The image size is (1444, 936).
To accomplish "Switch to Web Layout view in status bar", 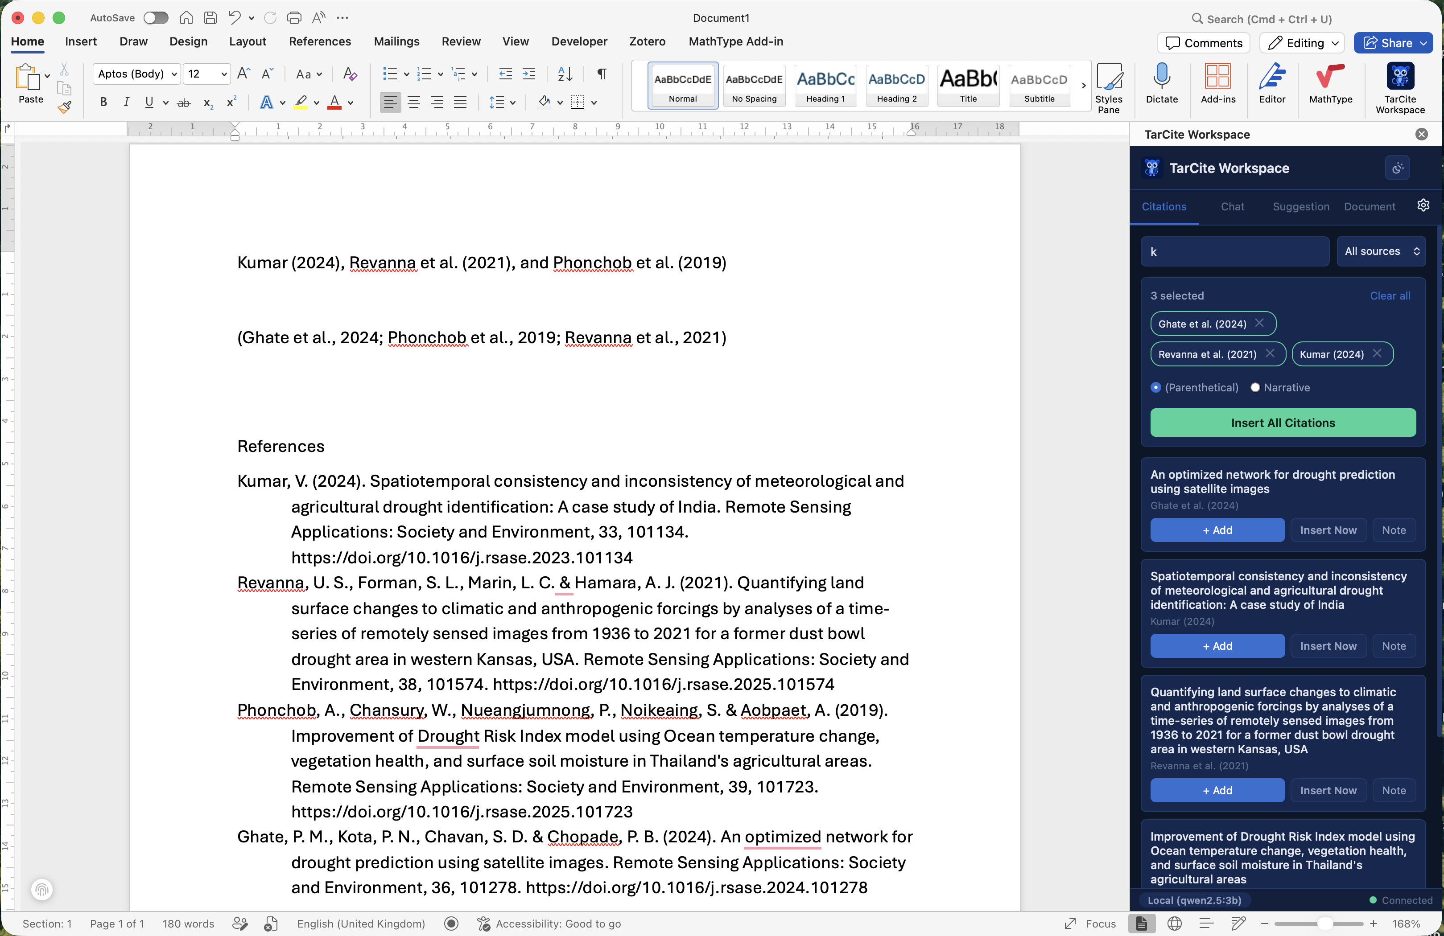I will point(1175,923).
